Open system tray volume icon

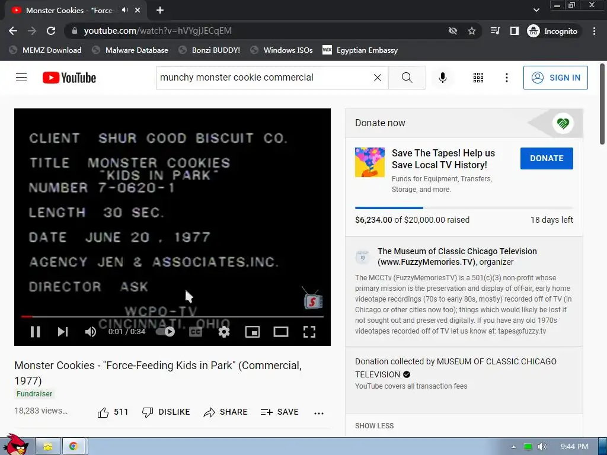click(x=542, y=447)
